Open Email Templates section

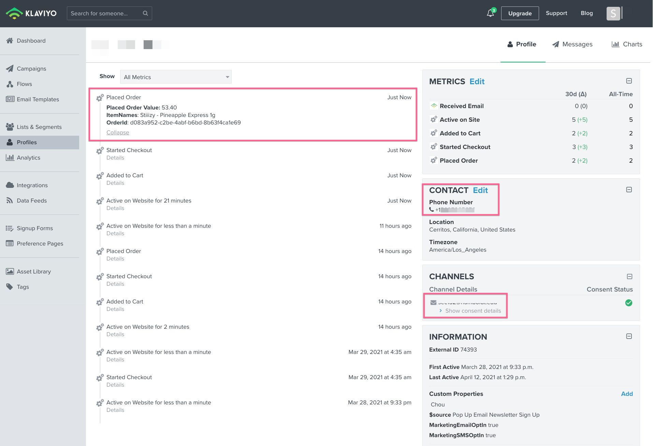point(38,99)
